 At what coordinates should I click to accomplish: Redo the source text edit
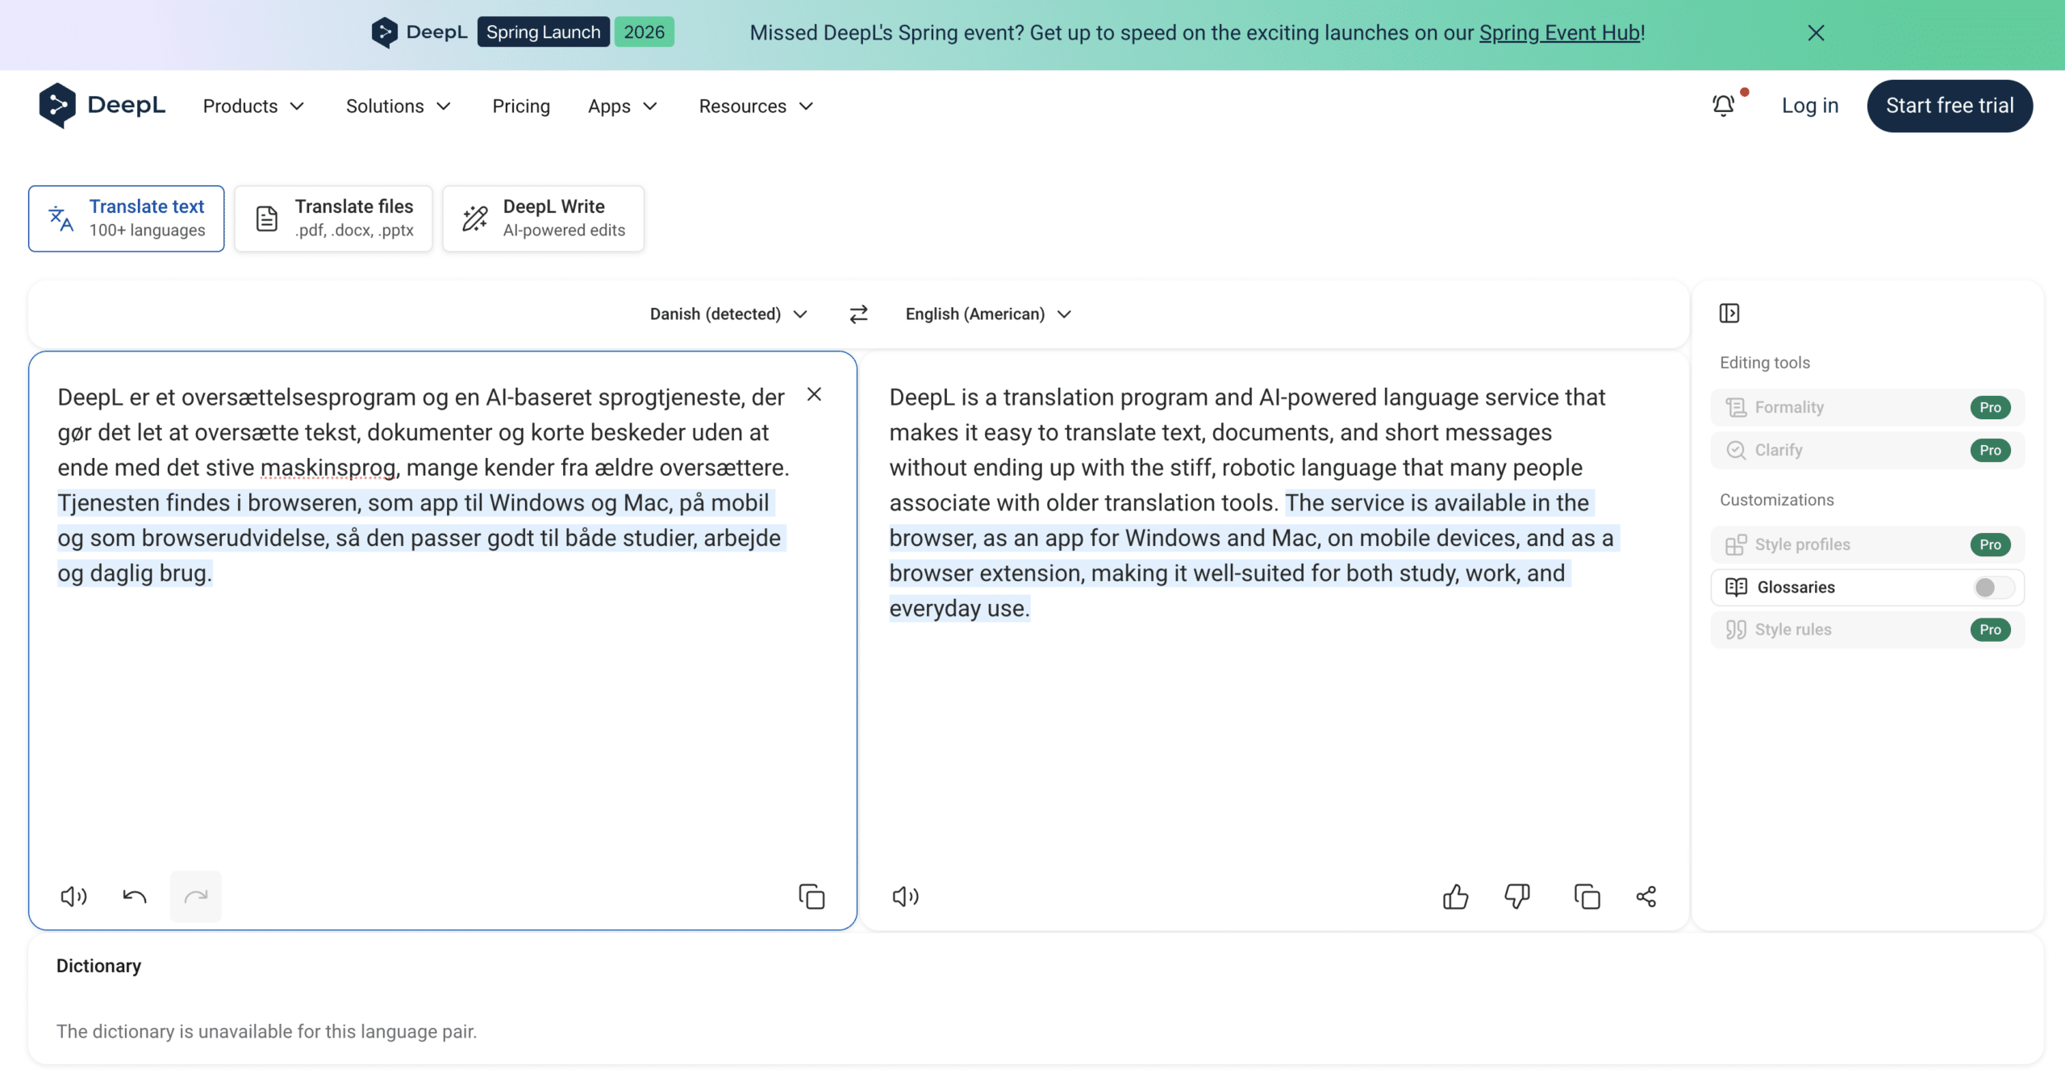196,897
